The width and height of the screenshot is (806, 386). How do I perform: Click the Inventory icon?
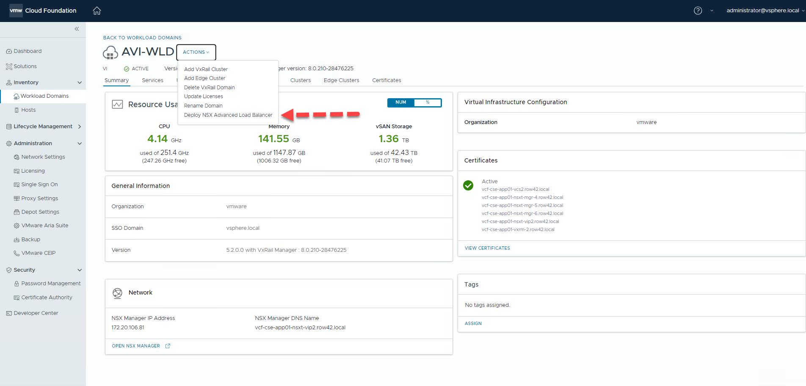(x=9, y=83)
